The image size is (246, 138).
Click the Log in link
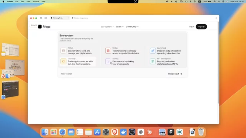(192, 26)
